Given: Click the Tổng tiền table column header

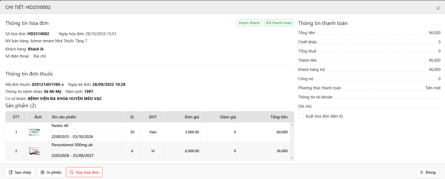Looking at the screenshot, I should [279, 117].
